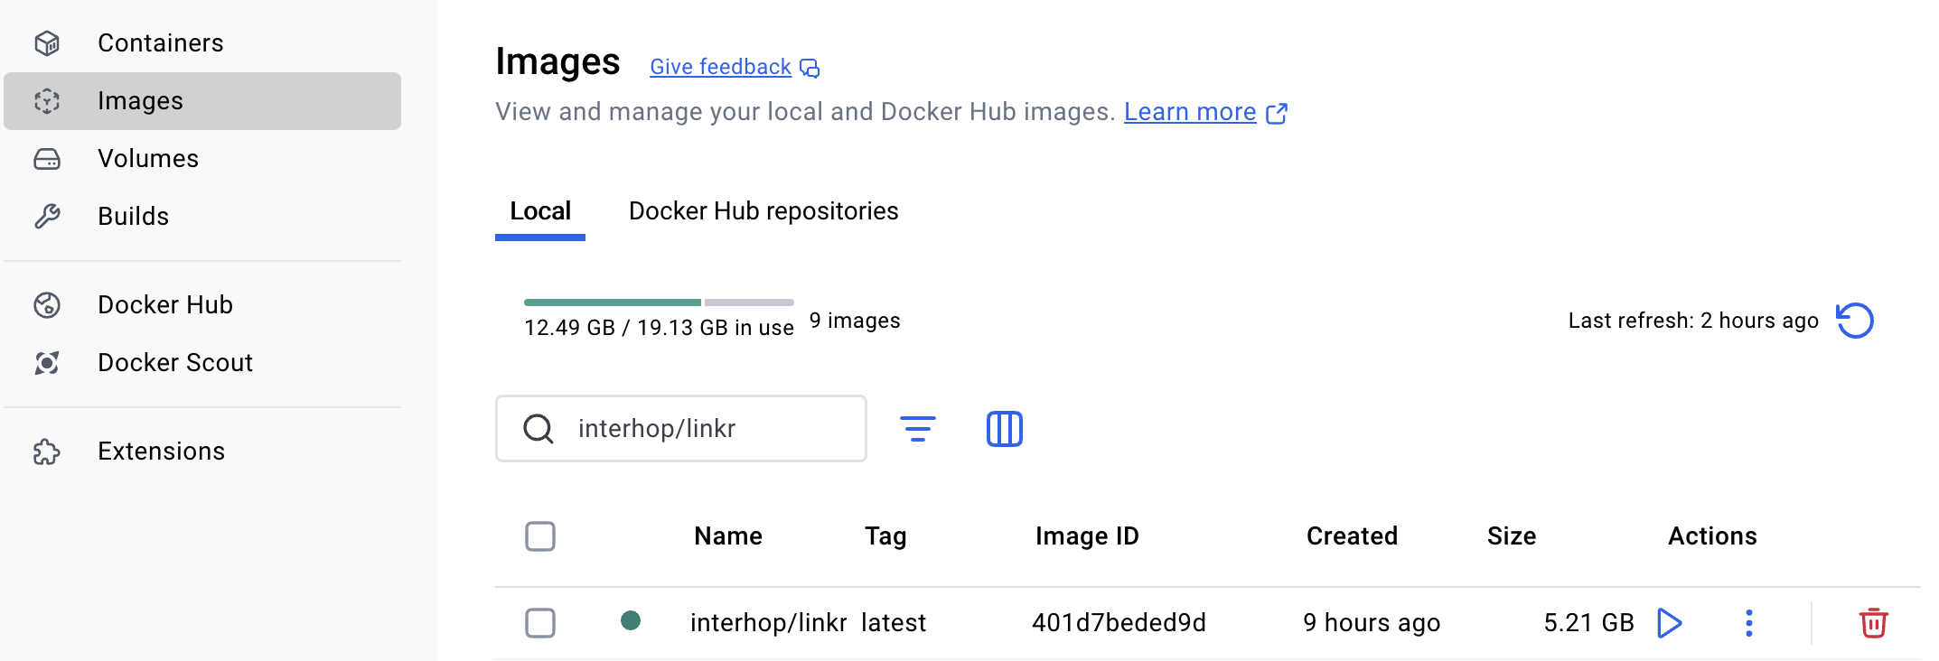Image resolution: width=1939 pixels, height=661 pixels.
Task: Check the interhop/linkr row checkbox
Action: point(540,623)
